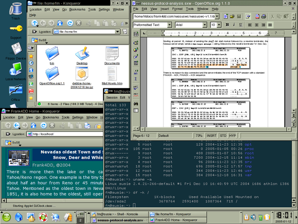Click New document icon in OpenOffice
The height and width of the screenshot is (224, 298).
226,16
